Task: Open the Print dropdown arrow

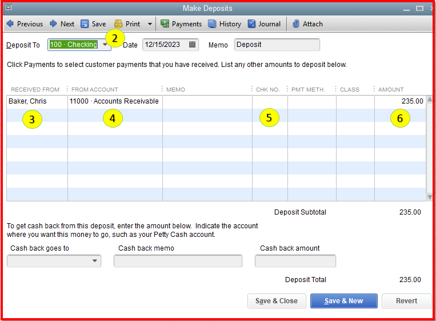Action: pyautogui.click(x=150, y=24)
